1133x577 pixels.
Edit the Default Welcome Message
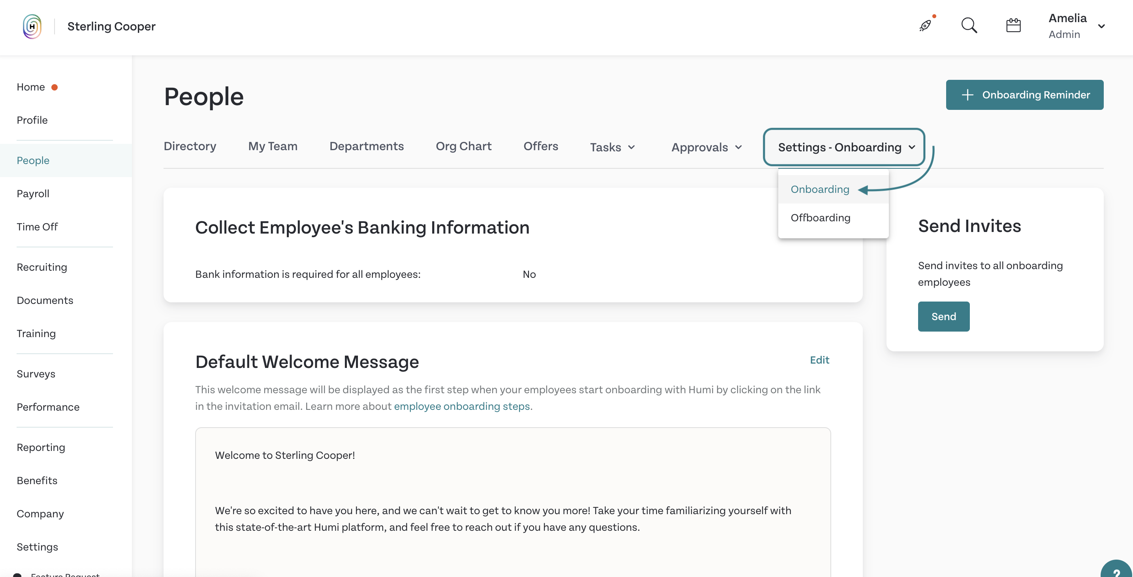click(819, 360)
